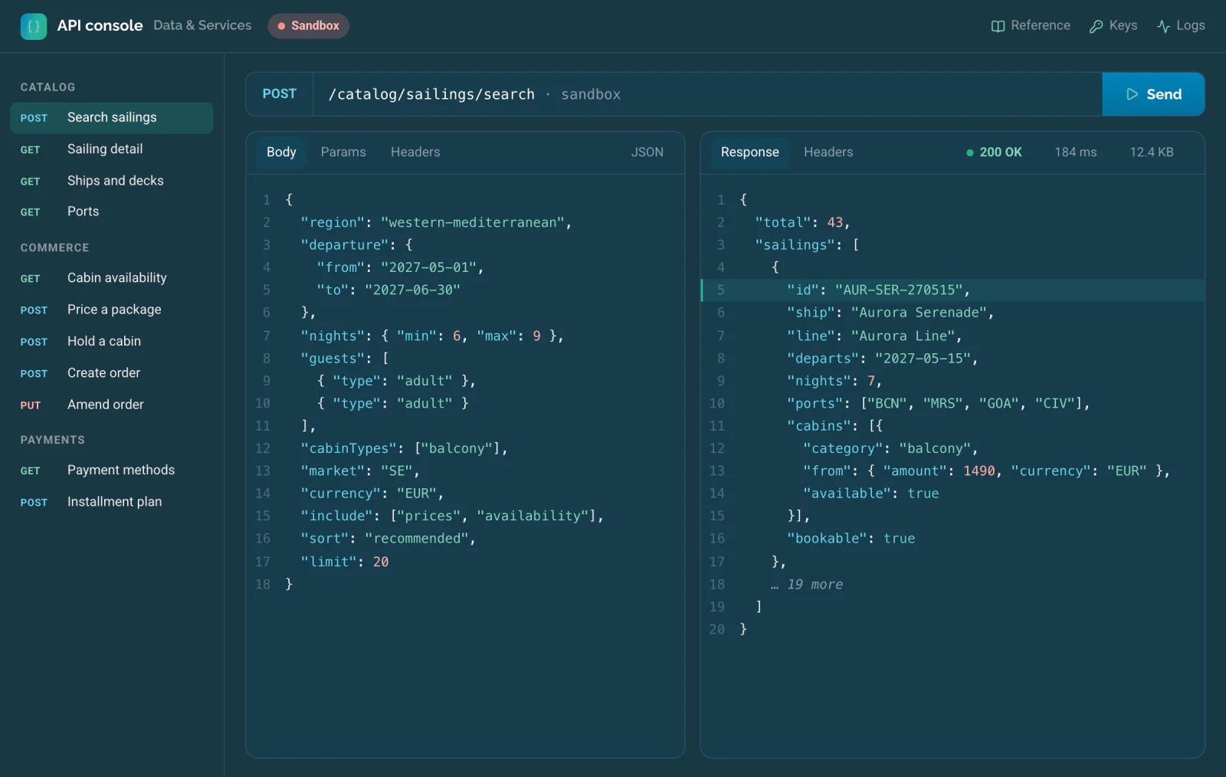This screenshot has width=1226, height=777.
Task: Open the Keys link
Action: point(1113,25)
